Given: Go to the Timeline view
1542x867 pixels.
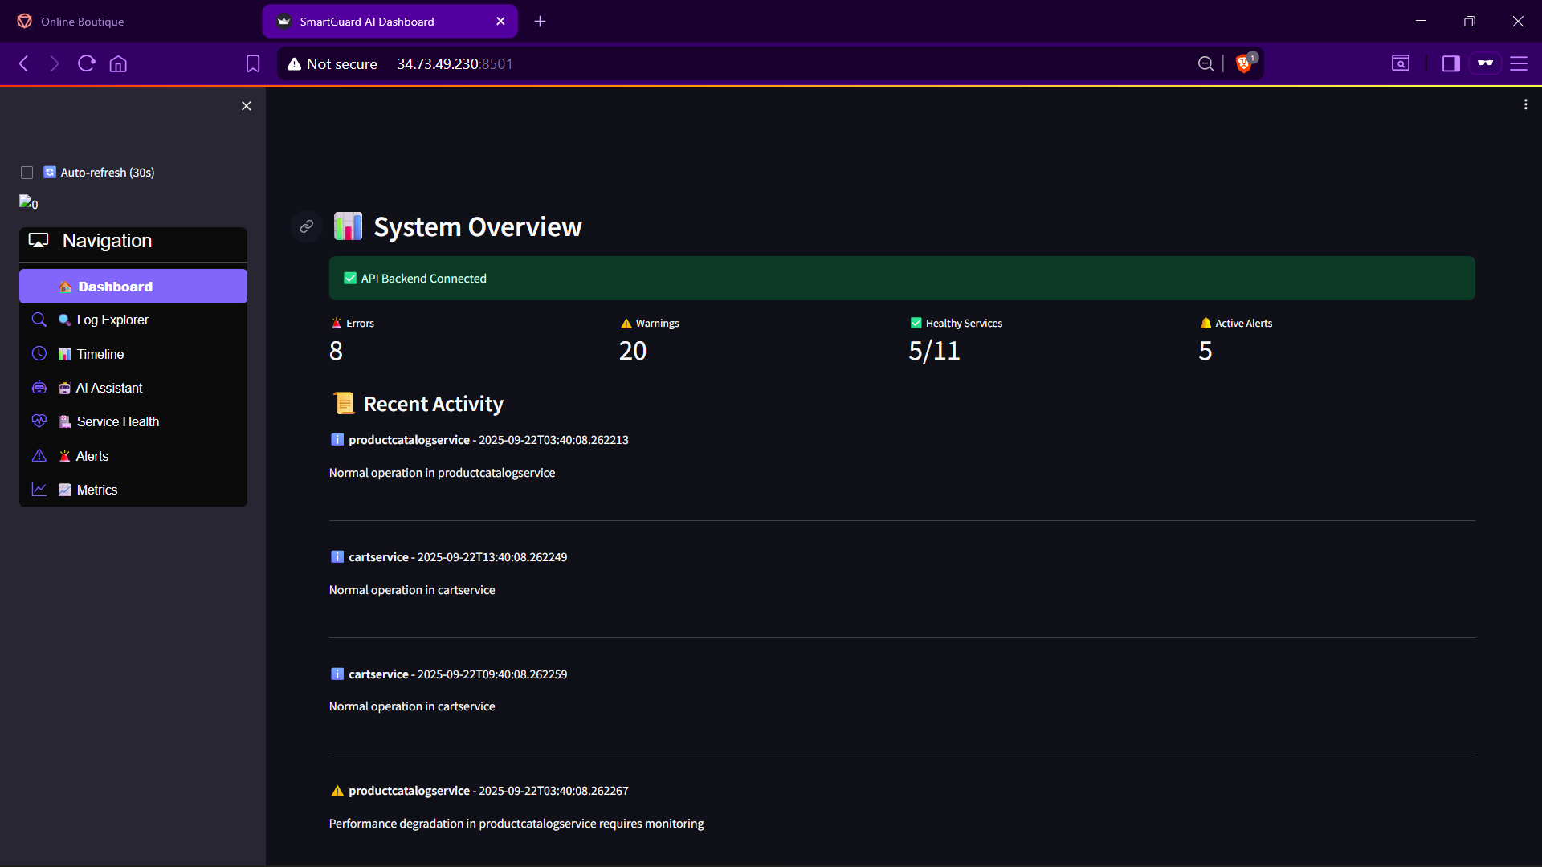Looking at the screenshot, I should point(100,354).
